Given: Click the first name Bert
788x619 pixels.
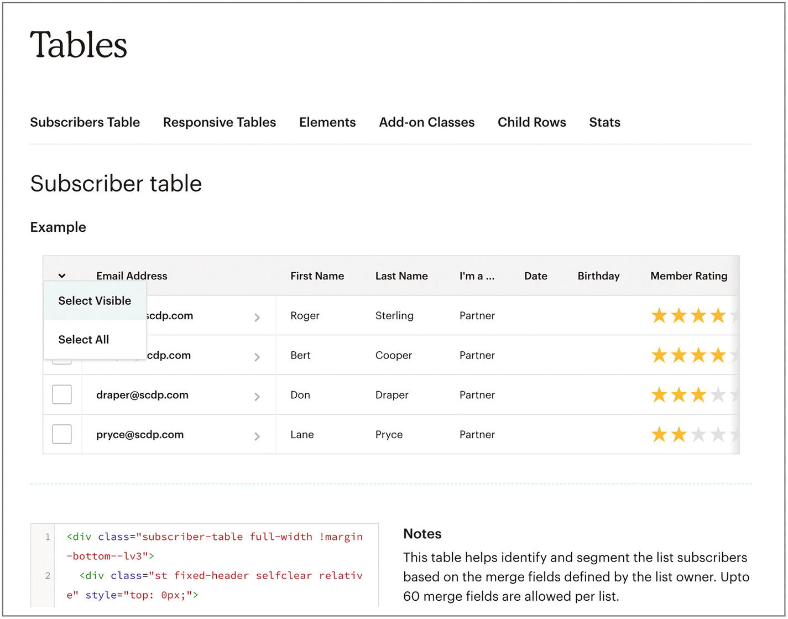Looking at the screenshot, I should (300, 355).
